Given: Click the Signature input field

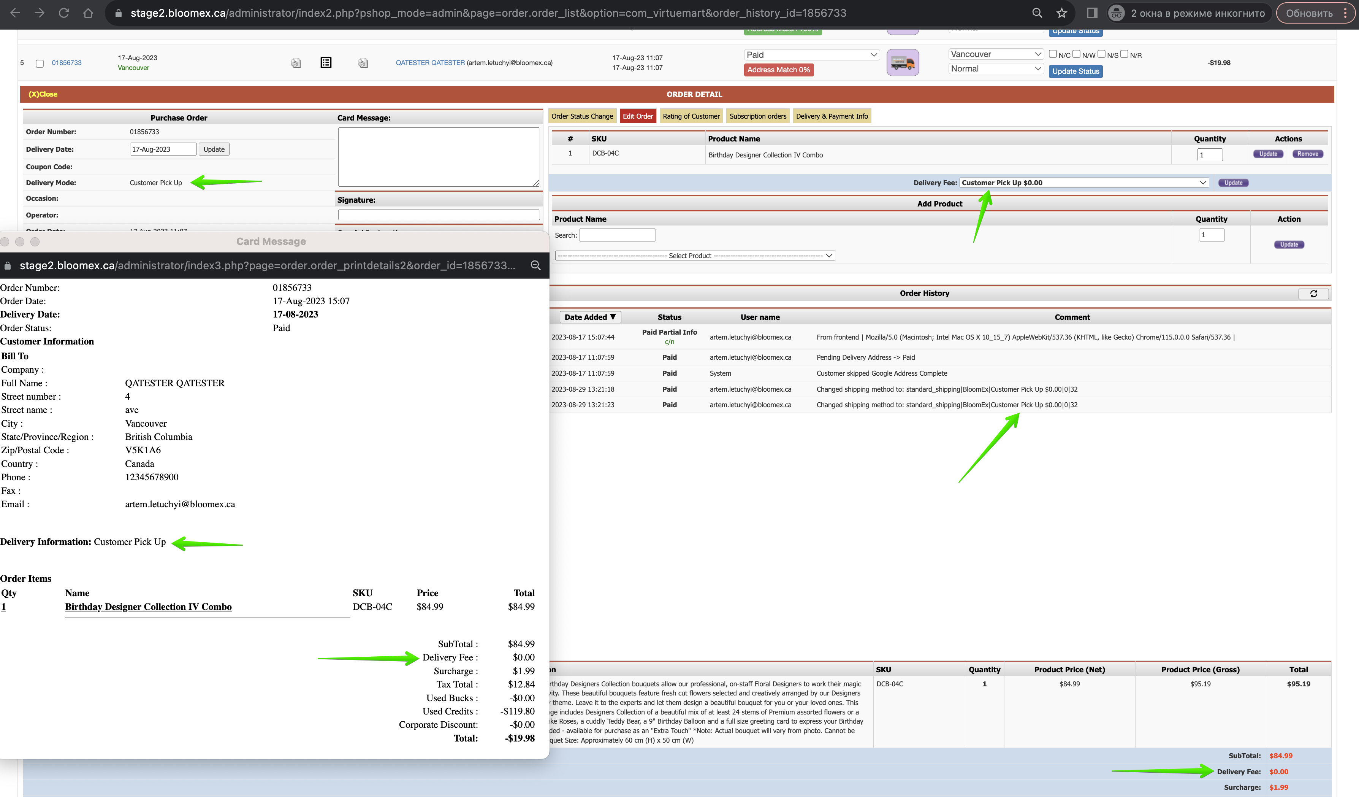Looking at the screenshot, I should click(x=439, y=215).
